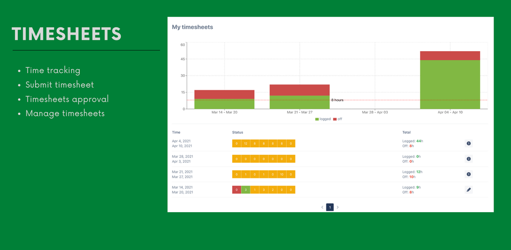The height and width of the screenshot is (250, 511).
Task: Click the 'Logged: 12h' total
Action: (412, 172)
